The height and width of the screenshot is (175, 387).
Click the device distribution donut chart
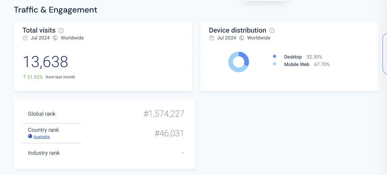pyautogui.click(x=238, y=62)
